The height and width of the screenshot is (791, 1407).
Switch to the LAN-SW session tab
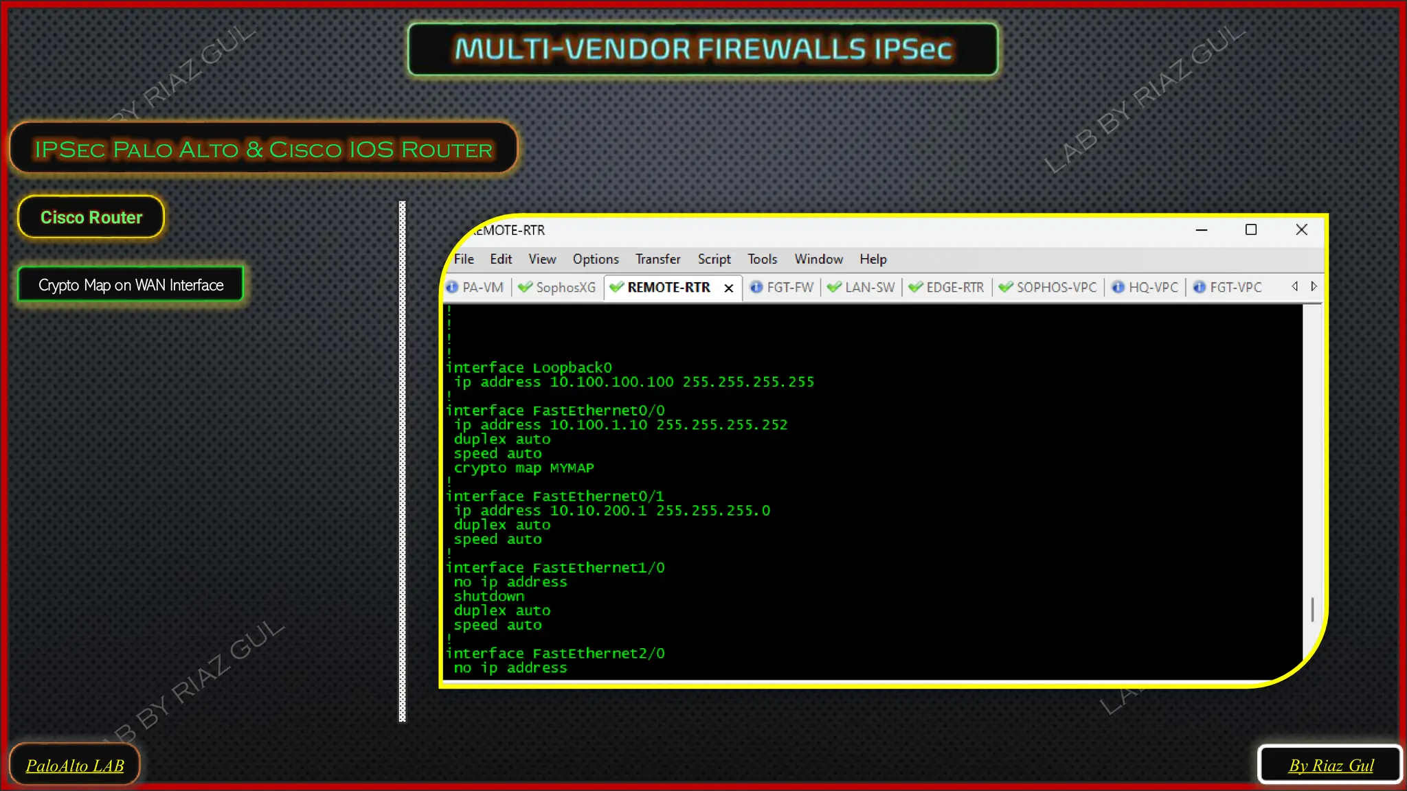click(x=862, y=287)
